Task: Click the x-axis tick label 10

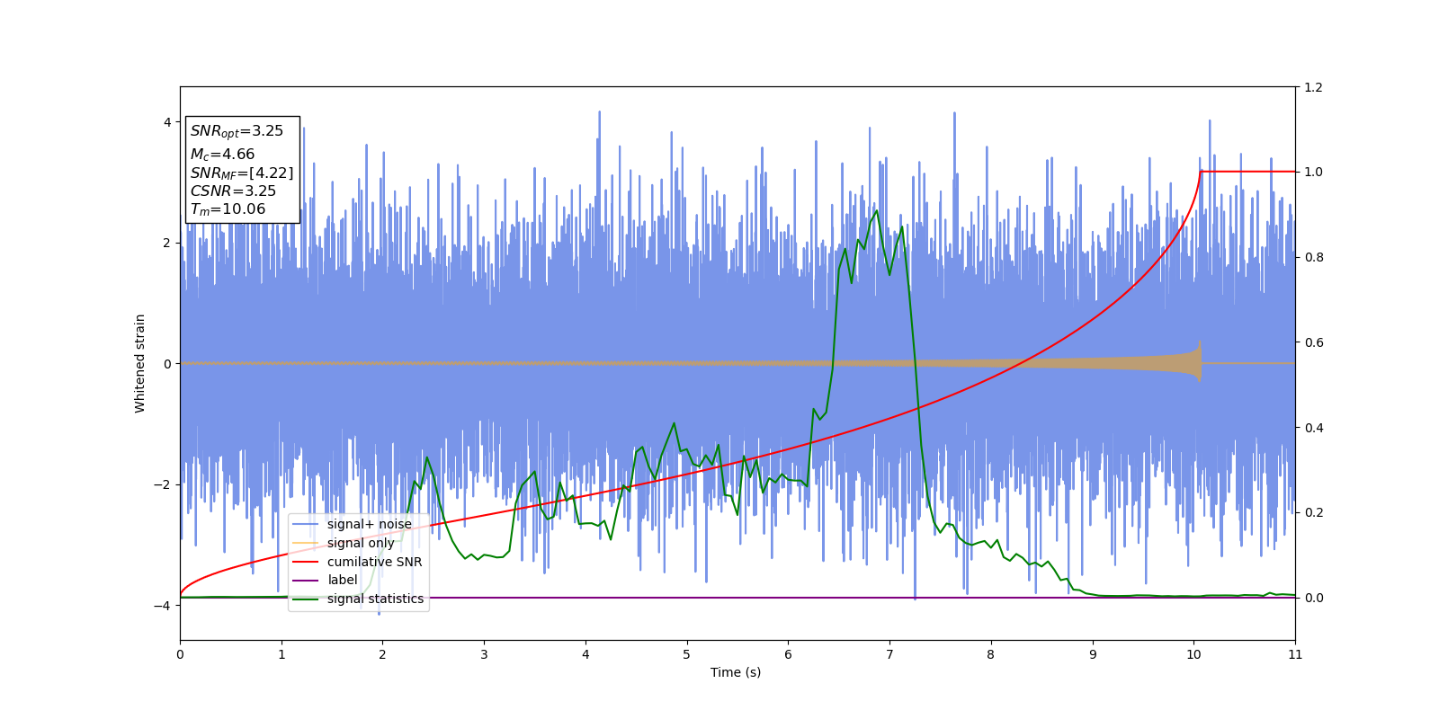Action: click(x=1193, y=654)
